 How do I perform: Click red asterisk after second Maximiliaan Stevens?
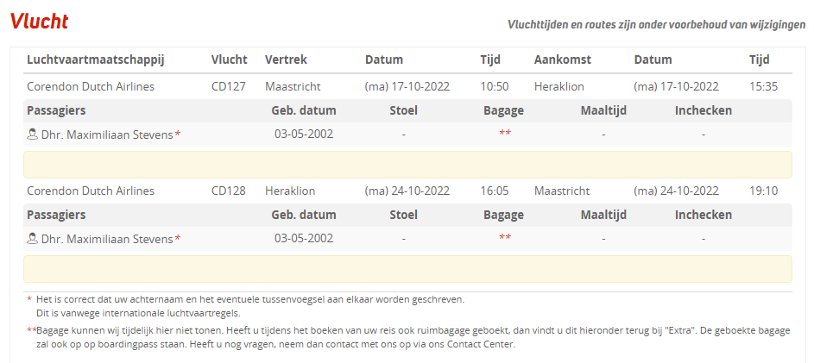[x=178, y=239]
